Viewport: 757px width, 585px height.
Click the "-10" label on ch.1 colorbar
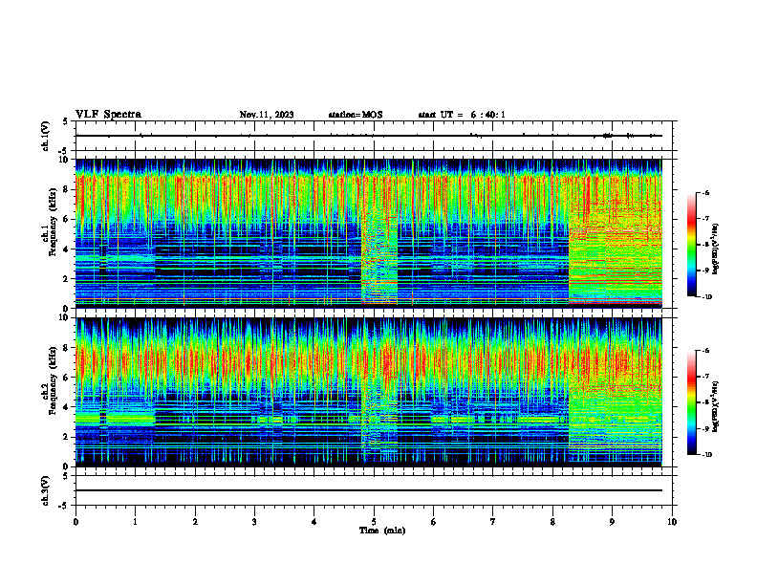coord(707,297)
